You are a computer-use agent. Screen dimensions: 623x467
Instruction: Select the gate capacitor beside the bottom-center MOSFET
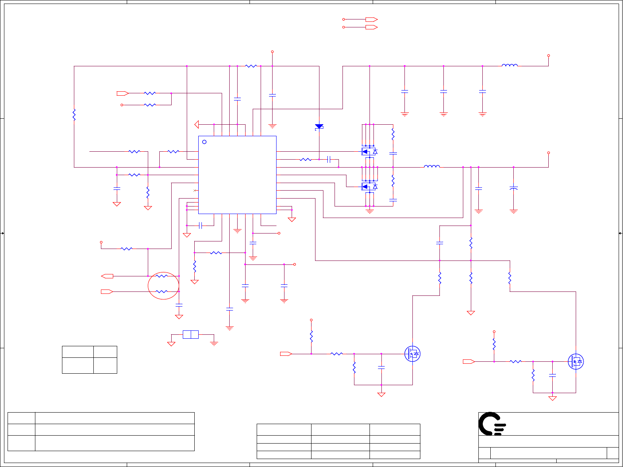[x=381, y=367]
